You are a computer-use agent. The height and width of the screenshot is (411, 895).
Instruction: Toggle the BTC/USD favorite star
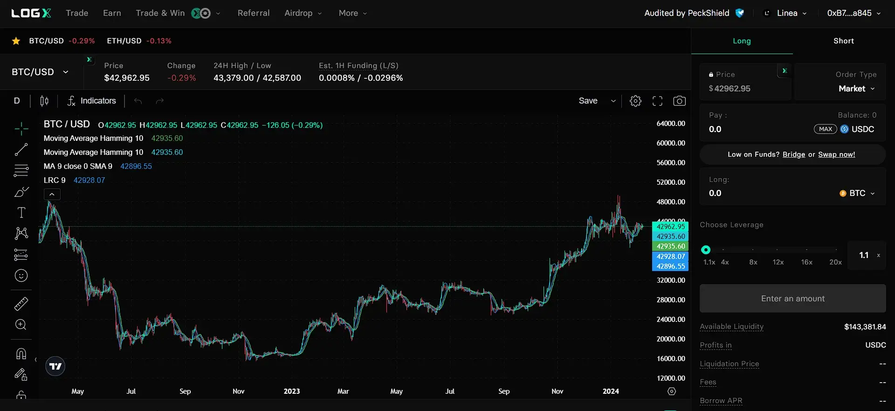click(16, 41)
